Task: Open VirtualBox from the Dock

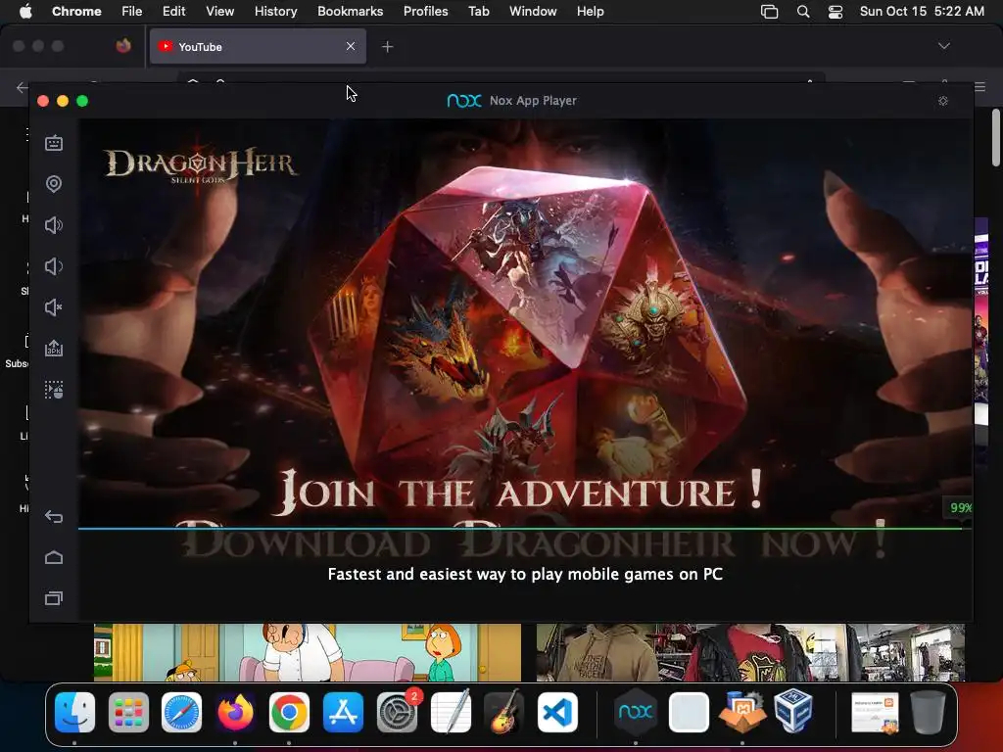Action: click(x=793, y=712)
